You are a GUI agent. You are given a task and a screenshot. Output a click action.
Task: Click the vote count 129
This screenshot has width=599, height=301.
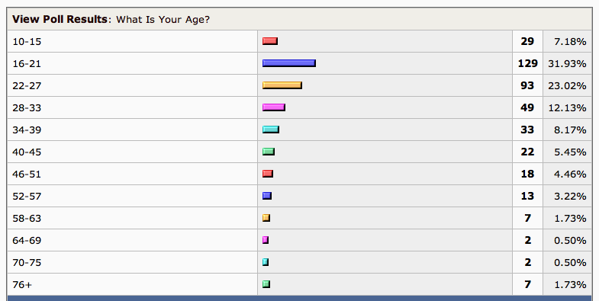coord(527,63)
